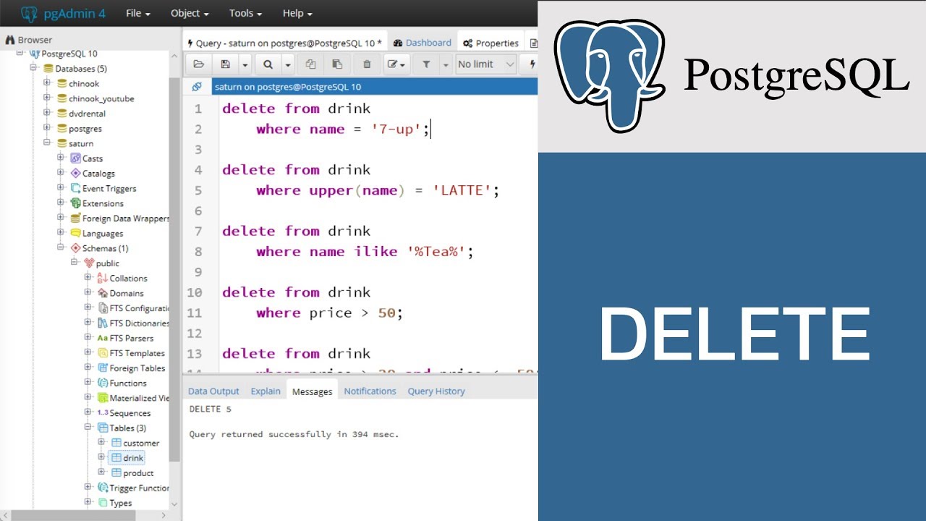926x521 pixels.
Task: Click the Event Triggers icon
Action: [x=76, y=188]
